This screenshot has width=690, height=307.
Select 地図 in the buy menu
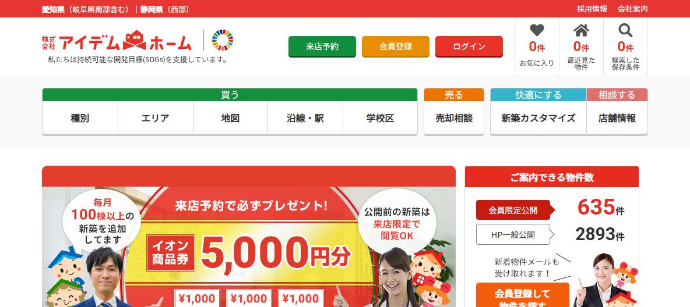pos(230,117)
